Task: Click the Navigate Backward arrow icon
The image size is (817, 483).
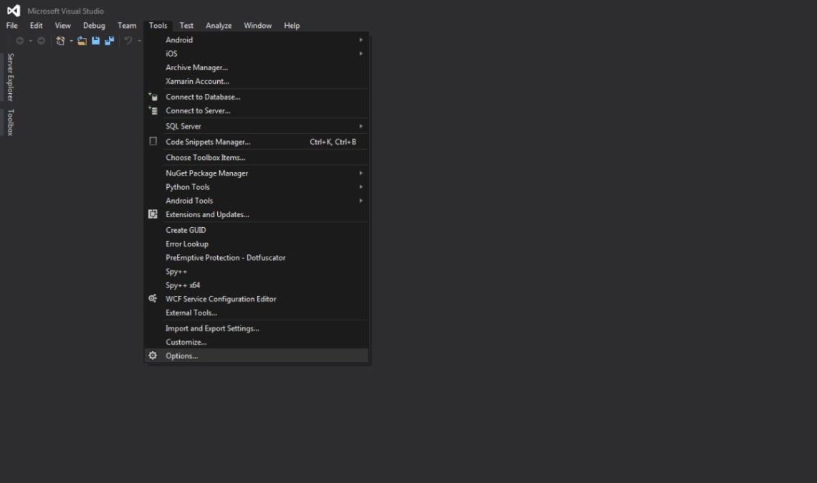Action: [x=20, y=41]
